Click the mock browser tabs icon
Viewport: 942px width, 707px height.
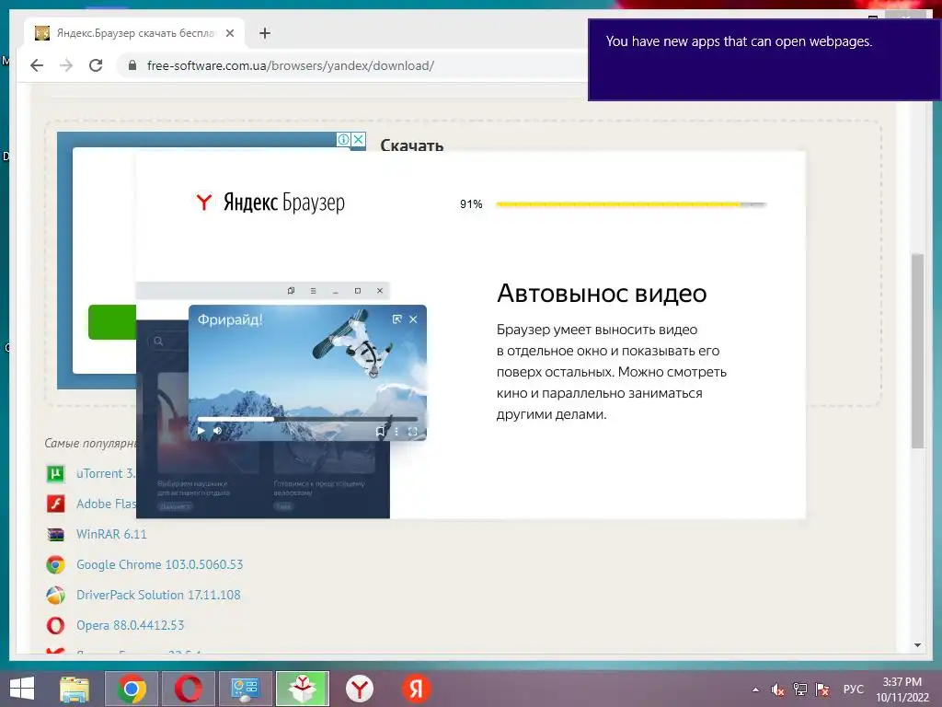click(291, 290)
